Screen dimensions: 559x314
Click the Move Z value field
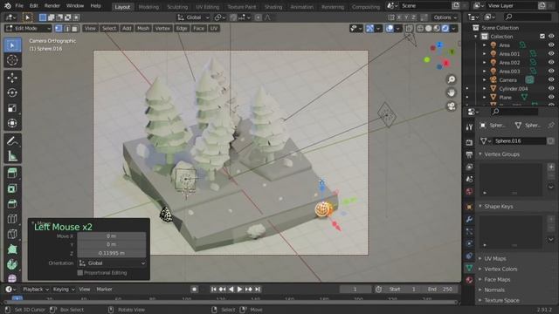[111, 253]
